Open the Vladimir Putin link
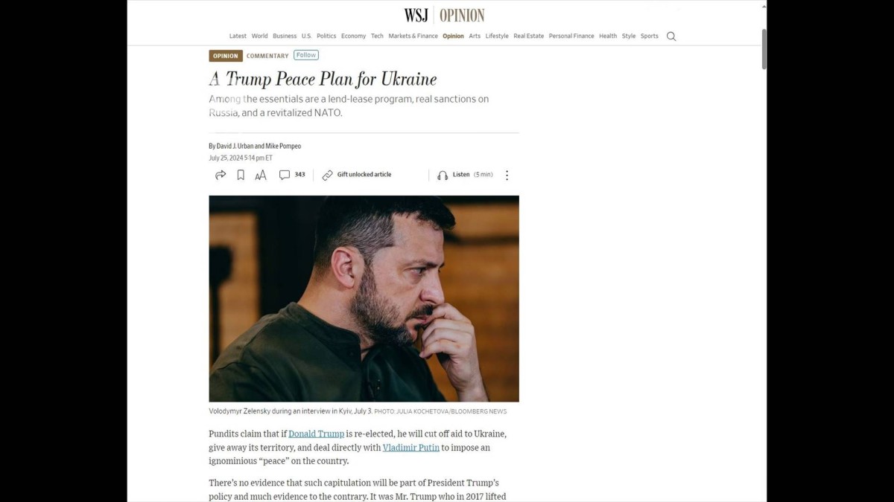 click(x=410, y=448)
